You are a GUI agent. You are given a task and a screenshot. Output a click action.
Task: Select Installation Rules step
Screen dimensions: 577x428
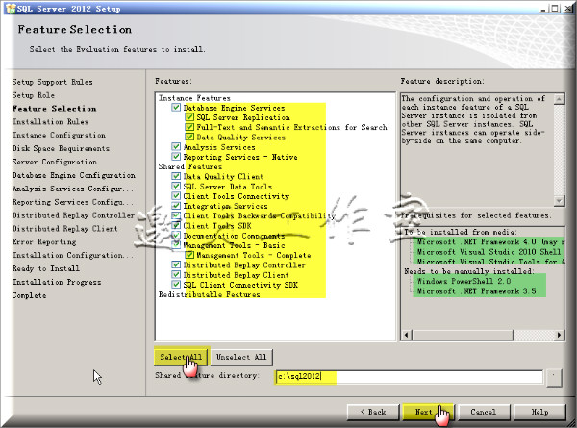click(x=50, y=121)
